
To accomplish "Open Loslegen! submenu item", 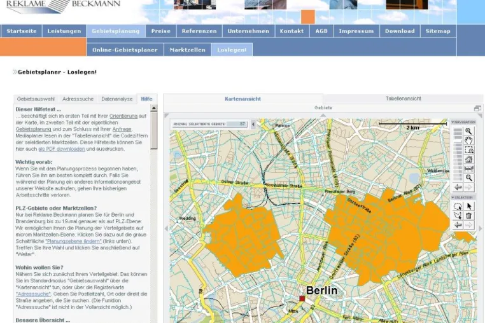I will [232, 50].
